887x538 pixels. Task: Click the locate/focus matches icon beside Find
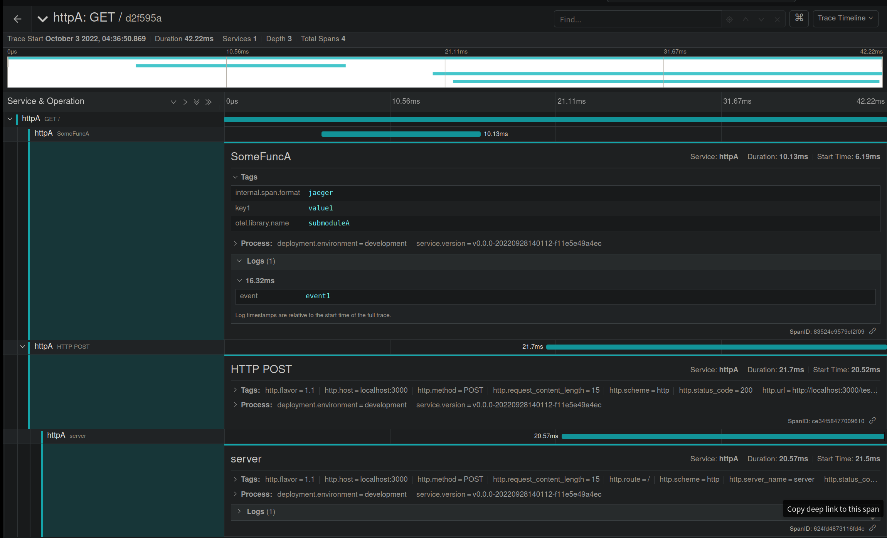click(x=729, y=19)
